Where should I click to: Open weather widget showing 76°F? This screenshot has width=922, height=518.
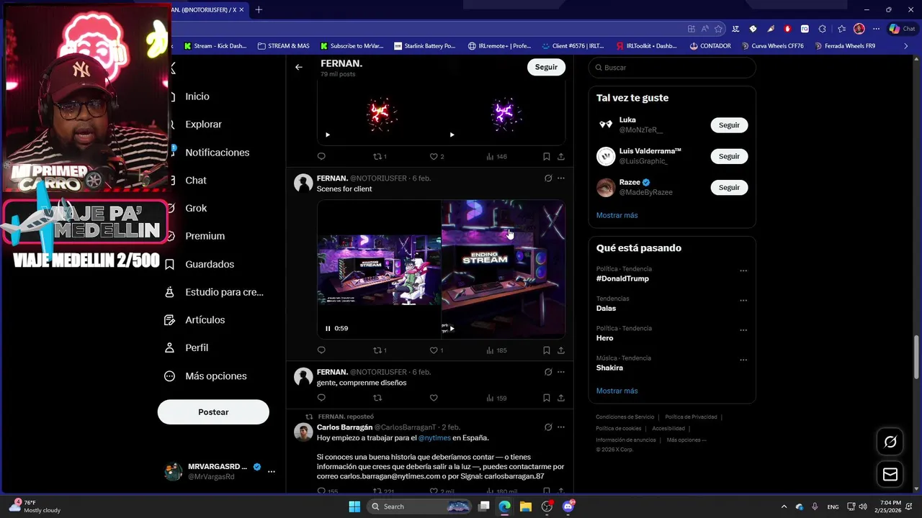pyautogui.click(x=35, y=506)
